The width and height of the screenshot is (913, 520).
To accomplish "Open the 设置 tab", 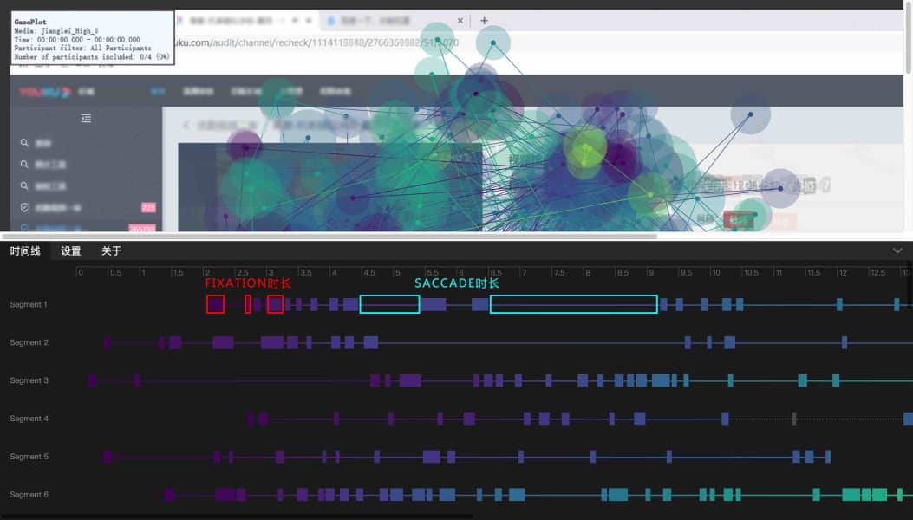I will 71,251.
